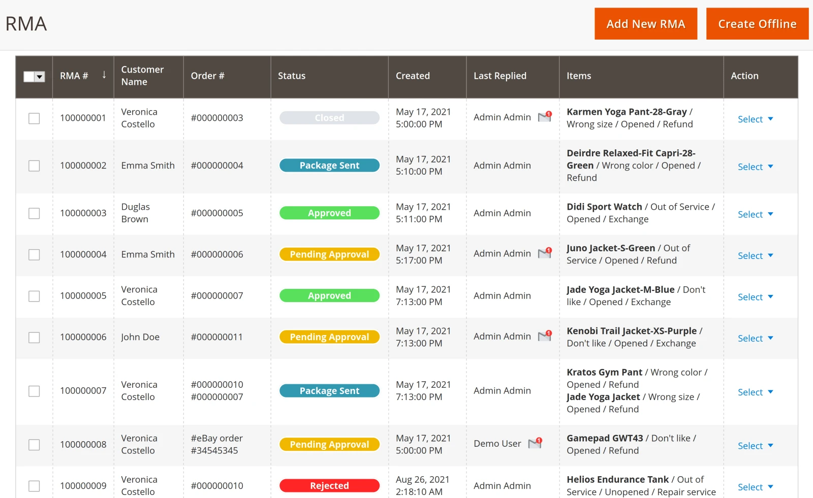This screenshot has width=813, height=498.
Task: Click Last Replied column header
Action: click(x=499, y=76)
